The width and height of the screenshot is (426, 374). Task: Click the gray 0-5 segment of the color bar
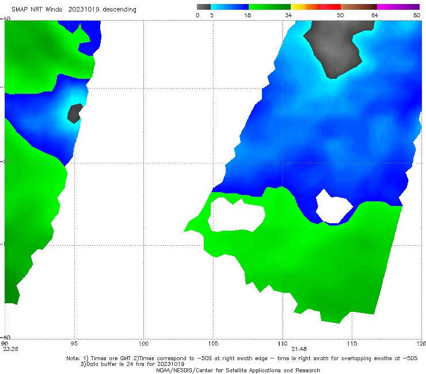click(x=203, y=7)
